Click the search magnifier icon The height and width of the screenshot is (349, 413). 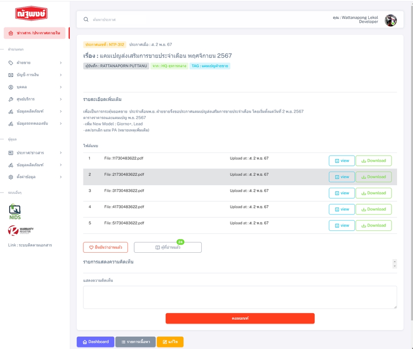86,19
